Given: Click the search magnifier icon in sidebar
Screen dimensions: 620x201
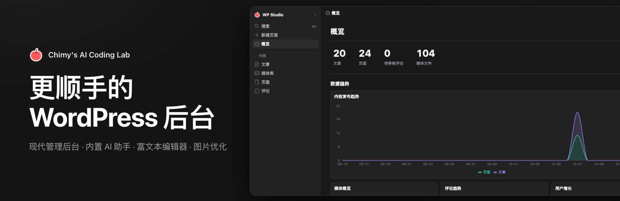Looking at the screenshot, I should [x=257, y=26].
